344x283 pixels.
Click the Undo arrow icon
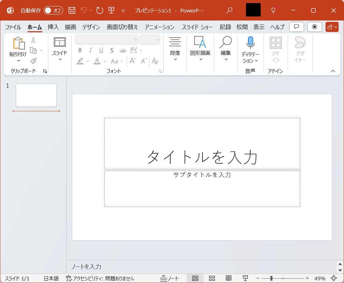[83, 10]
